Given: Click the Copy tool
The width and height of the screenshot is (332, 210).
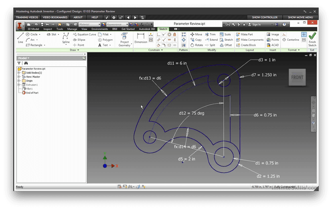Looking at the screenshot, I should (x=196, y=40).
